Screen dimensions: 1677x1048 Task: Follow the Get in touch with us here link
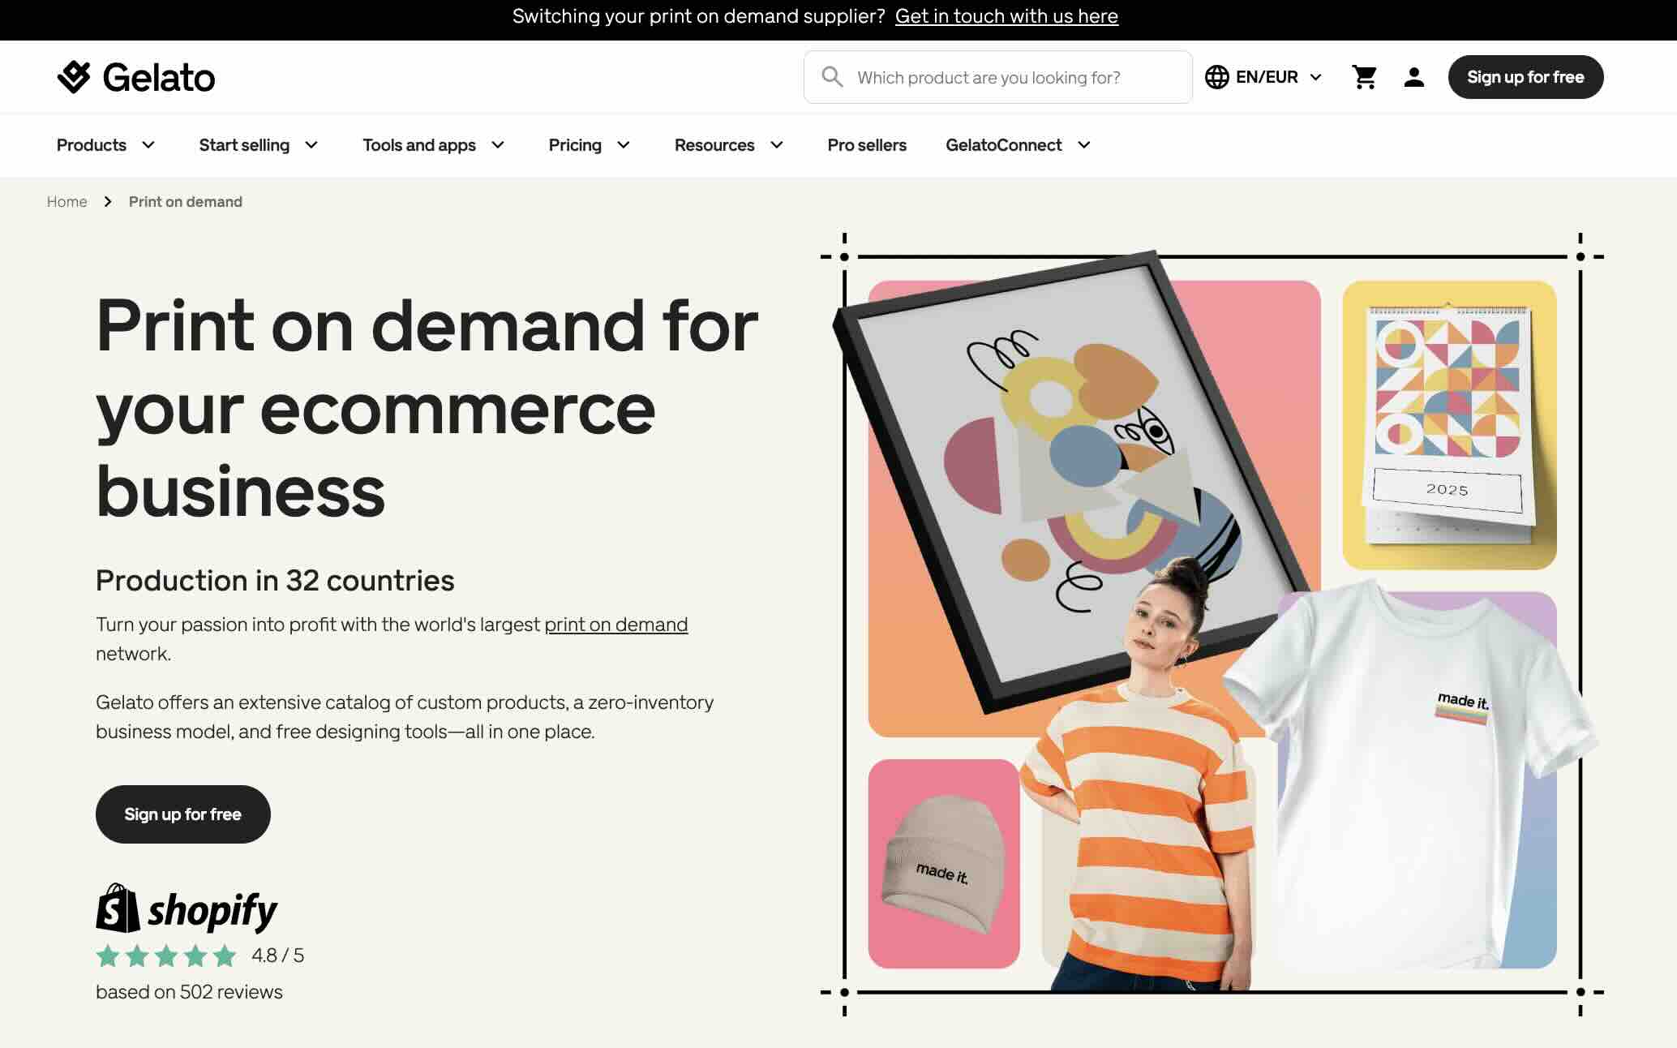(x=1006, y=16)
